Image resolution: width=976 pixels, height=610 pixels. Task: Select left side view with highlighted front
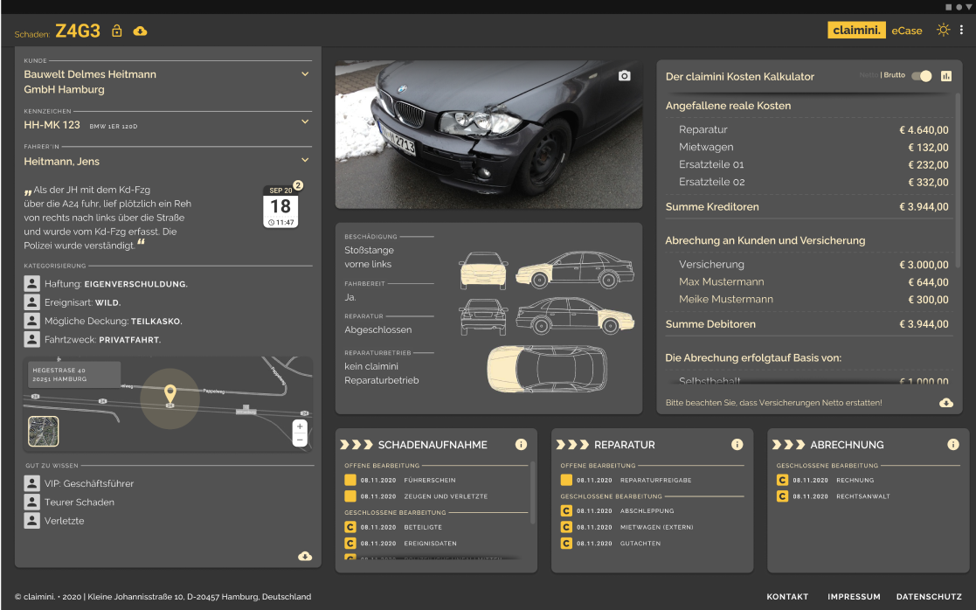[x=575, y=269]
